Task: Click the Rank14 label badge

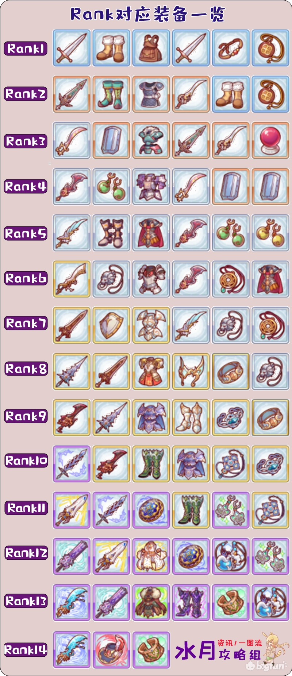Action: click(x=26, y=650)
